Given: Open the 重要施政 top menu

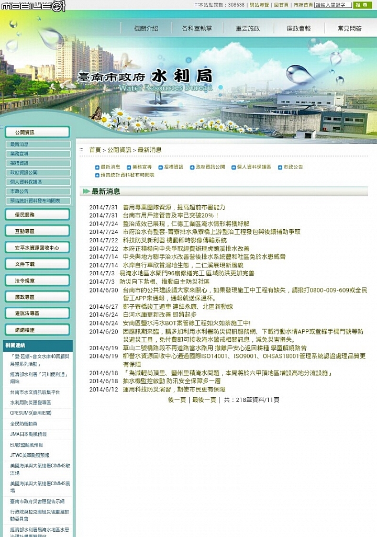Looking at the screenshot, I should click(248, 28).
